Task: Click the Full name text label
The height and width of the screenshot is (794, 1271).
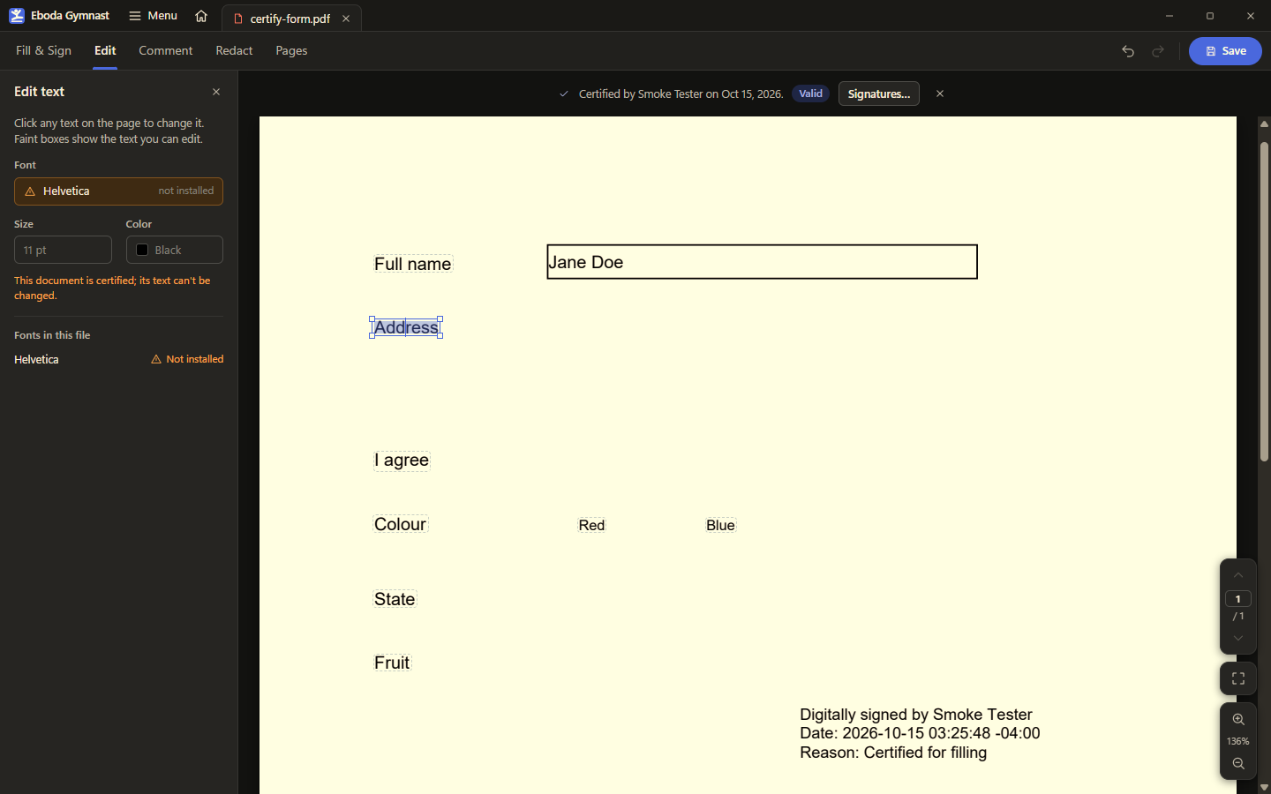Action: click(413, 264)
